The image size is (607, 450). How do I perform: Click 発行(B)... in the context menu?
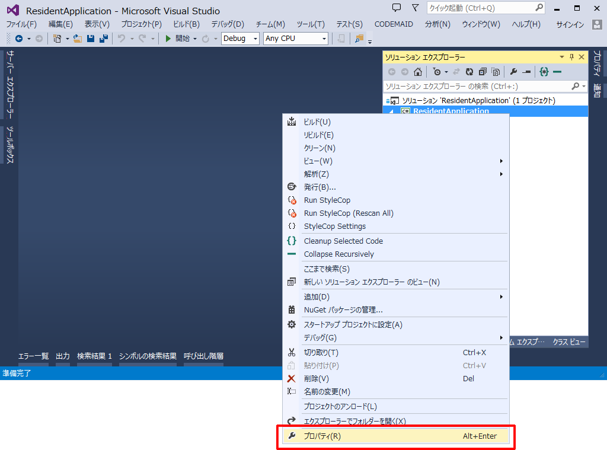[x=395, y=187]
